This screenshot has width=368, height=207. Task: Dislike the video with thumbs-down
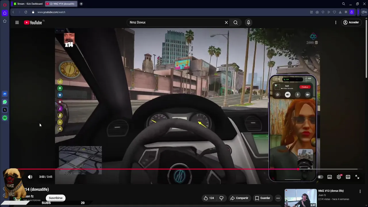[221, 198]
